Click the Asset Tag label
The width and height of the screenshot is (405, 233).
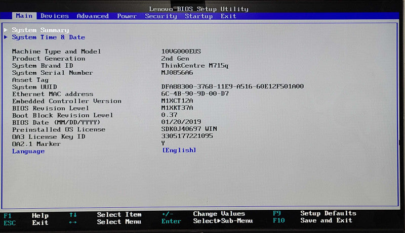(30, 80)
